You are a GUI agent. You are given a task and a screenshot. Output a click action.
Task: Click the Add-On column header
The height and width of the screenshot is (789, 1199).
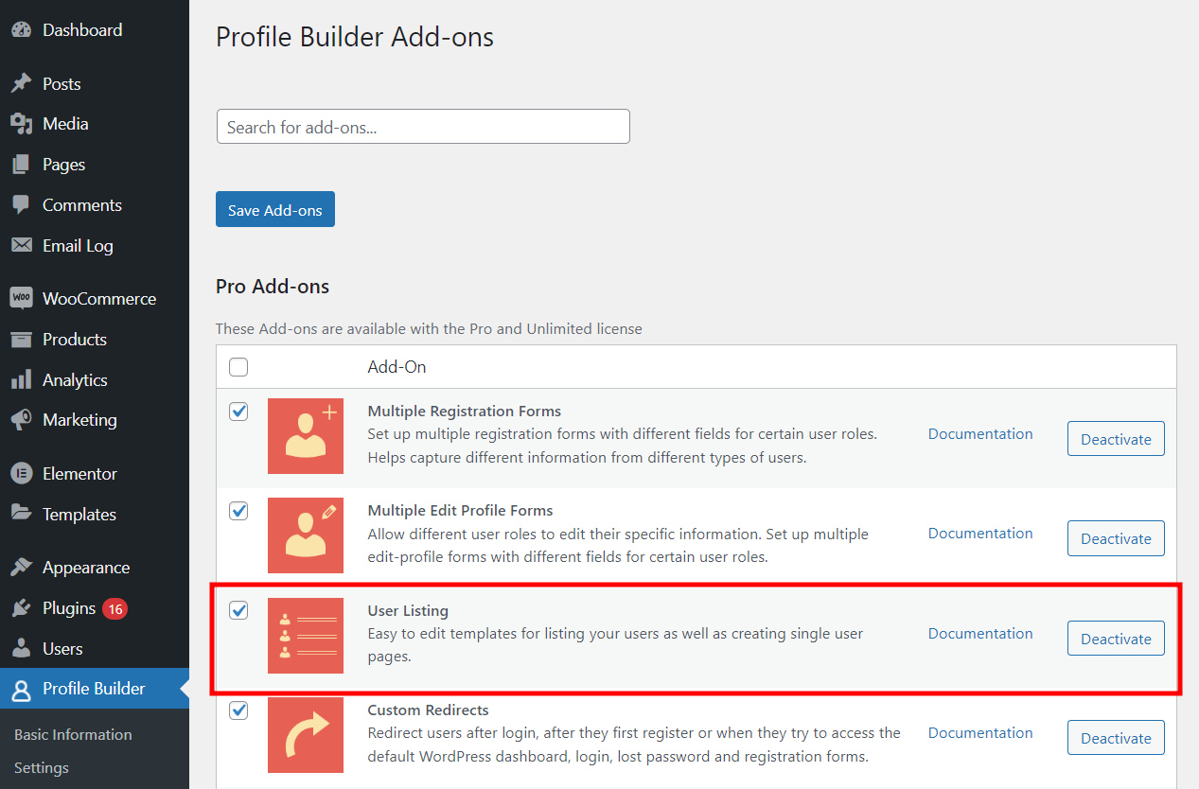pos(397,367)
